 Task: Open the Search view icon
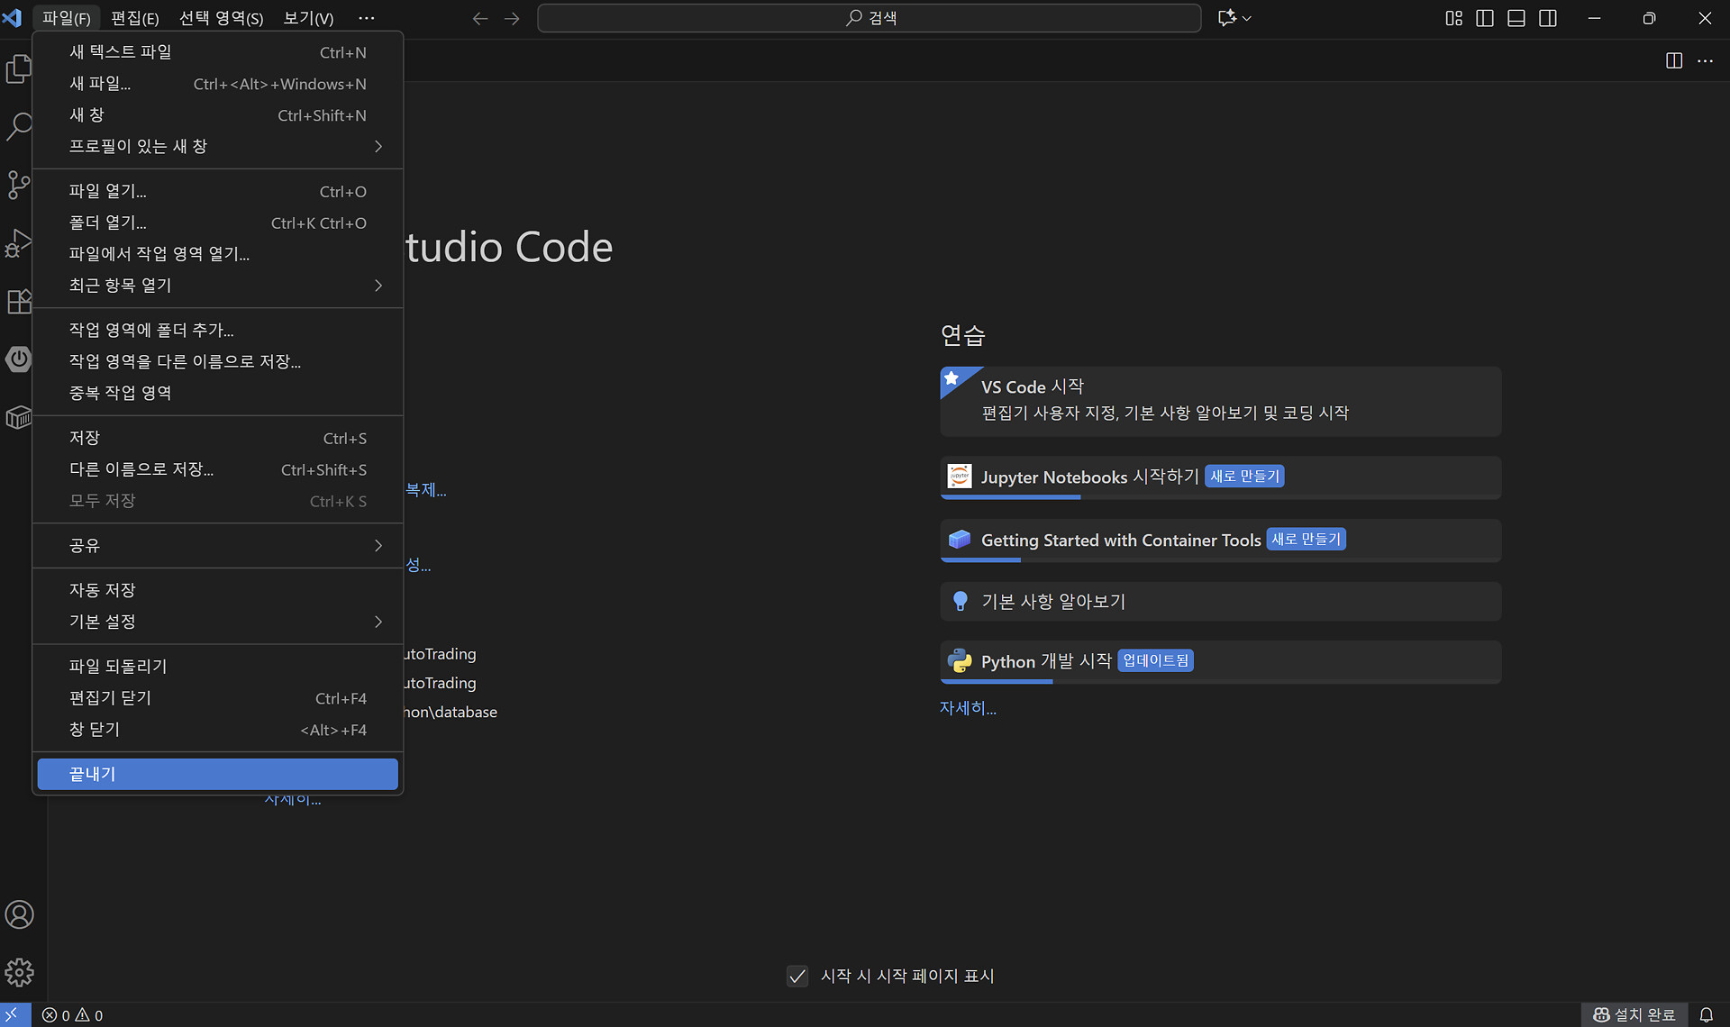(x=18, y=126)
